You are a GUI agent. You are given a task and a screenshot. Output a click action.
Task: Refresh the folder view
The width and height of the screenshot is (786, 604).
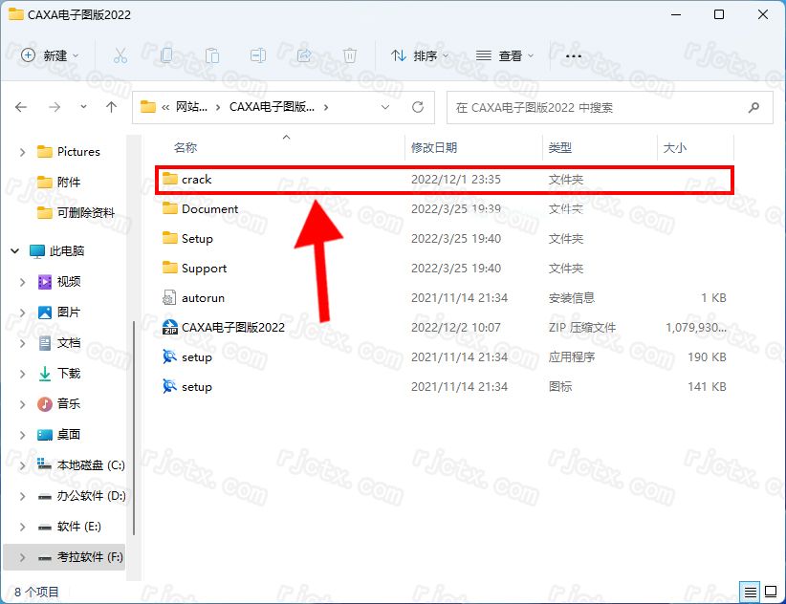[x=419, y=107]
